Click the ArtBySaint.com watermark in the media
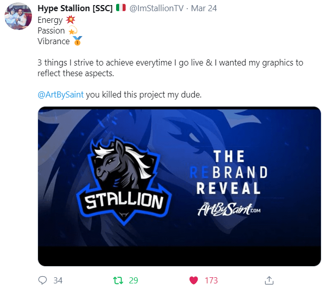The image size is (327, 290). point(229,209)
